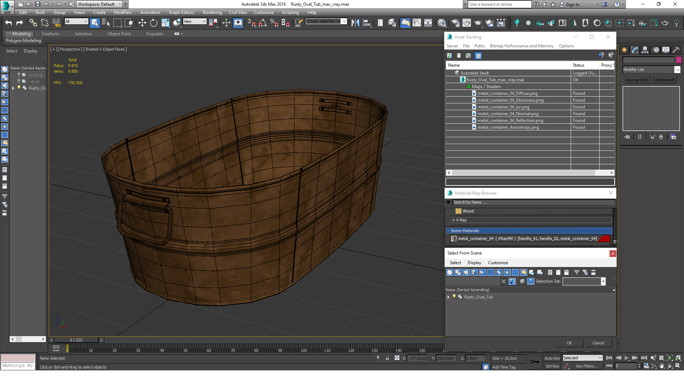Activate the Unlink Selection tool
Viewport: 684px width, 385px height.
(45, 23)
